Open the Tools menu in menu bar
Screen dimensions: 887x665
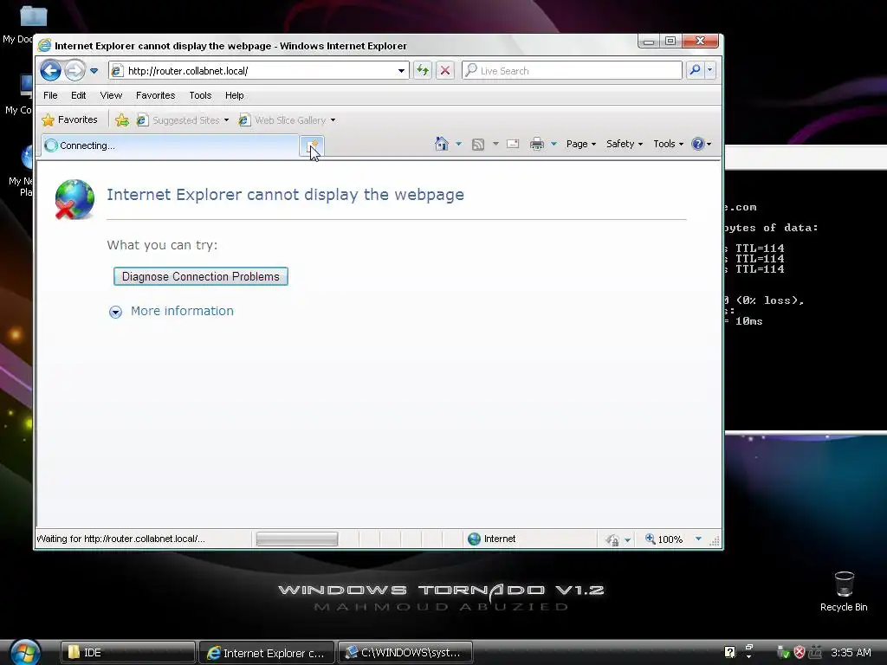[200, 95]
